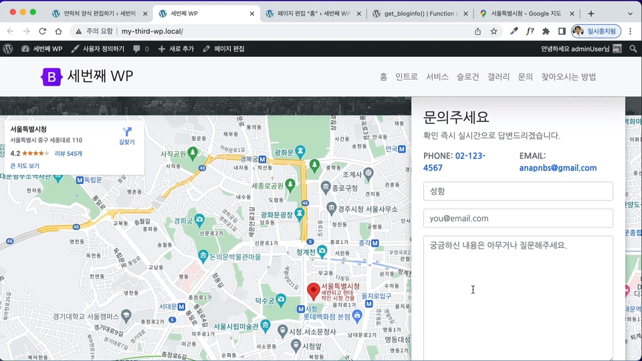This screenshot has height=361, width=642.
Task: Share this page via share icon
Action: pos(477,31)
